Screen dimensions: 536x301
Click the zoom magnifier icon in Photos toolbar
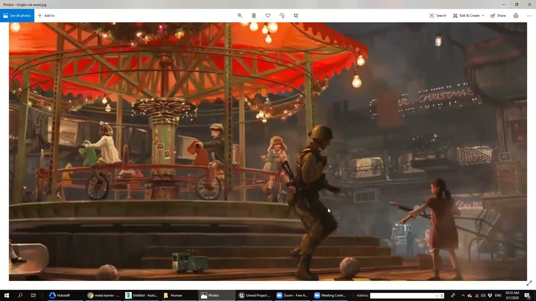click(x=240, y=15)
